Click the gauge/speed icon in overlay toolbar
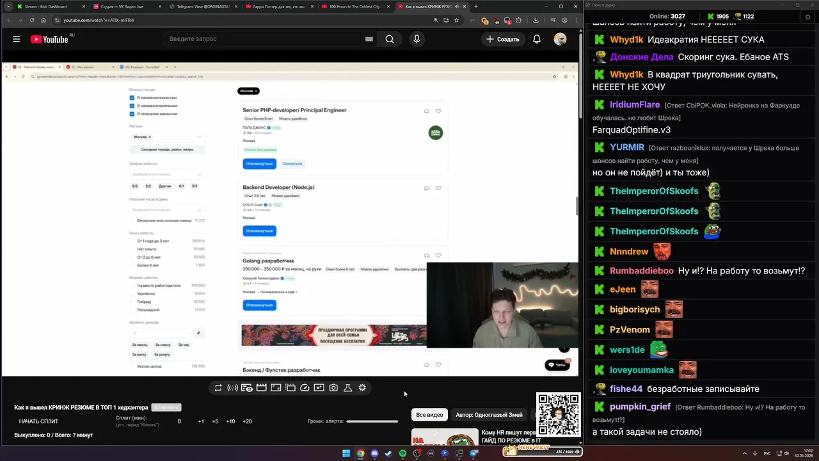Image resolution: width=819 pixels, height=461 pixels. click(305, 388)
